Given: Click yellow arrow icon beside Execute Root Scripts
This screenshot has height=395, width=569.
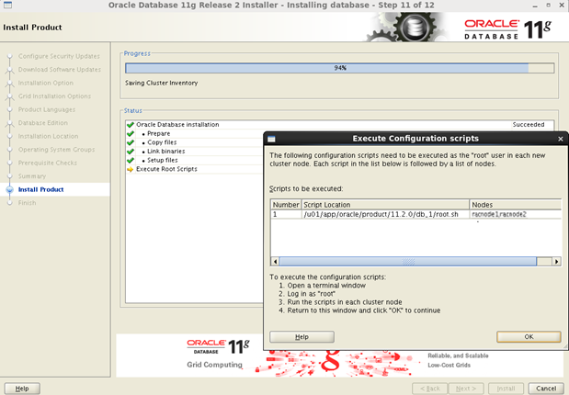Looking at the screenshot, I should click(x=131, y=169).
